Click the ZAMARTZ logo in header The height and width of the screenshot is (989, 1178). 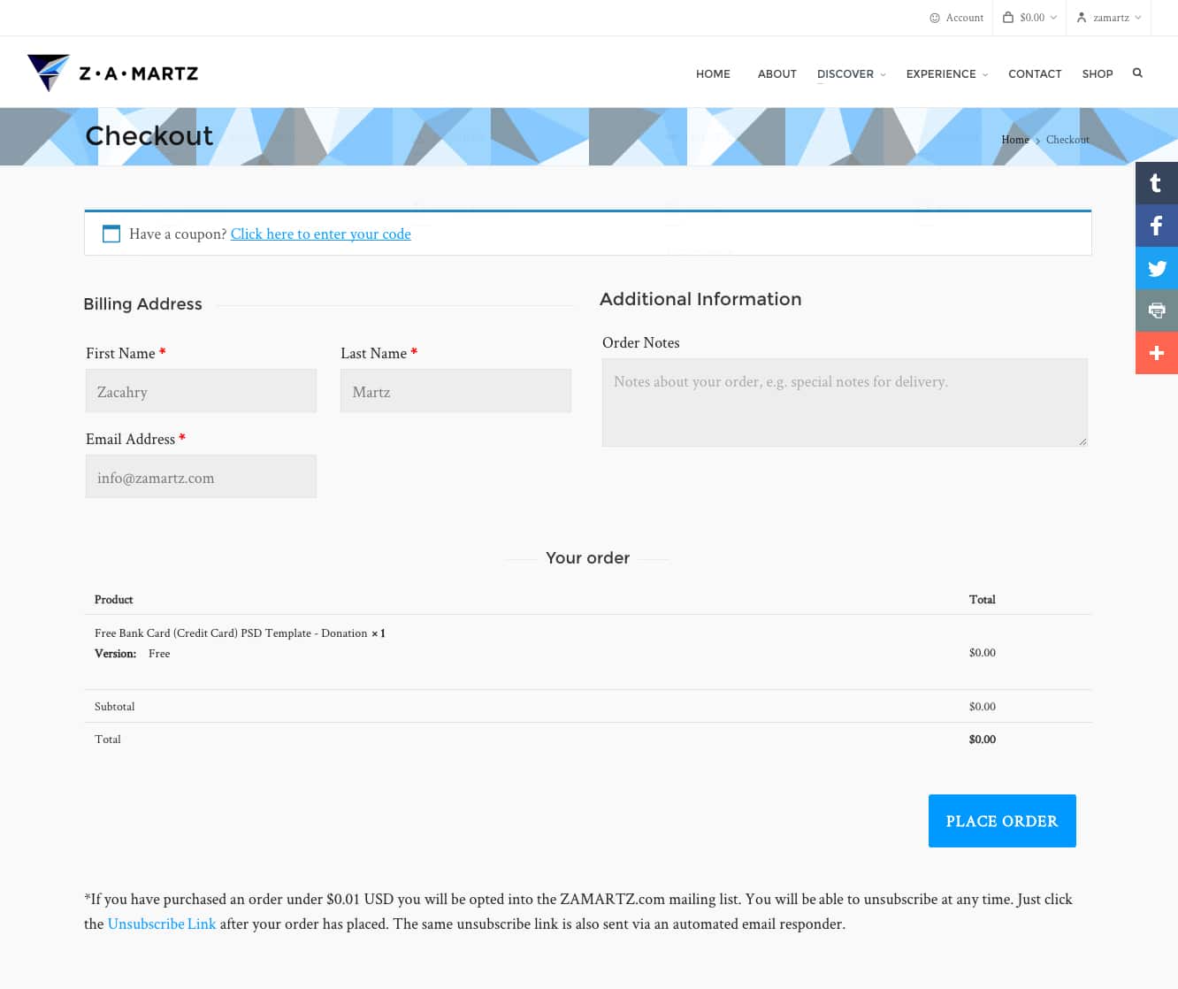click(x=112, y=73)
